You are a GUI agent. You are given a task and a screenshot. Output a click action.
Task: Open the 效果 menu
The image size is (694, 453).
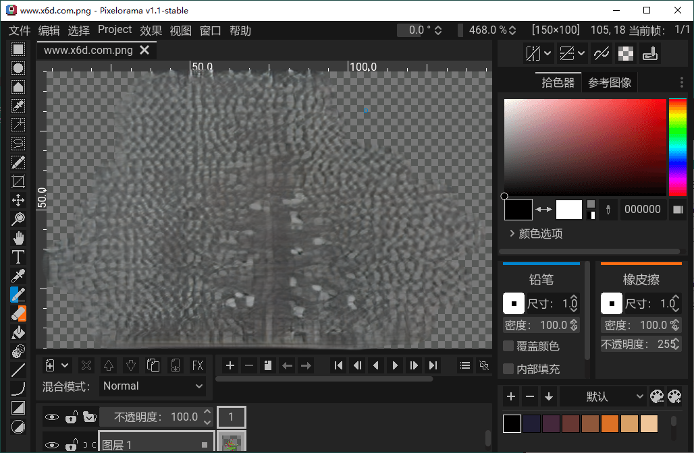(x=151, y=30)
